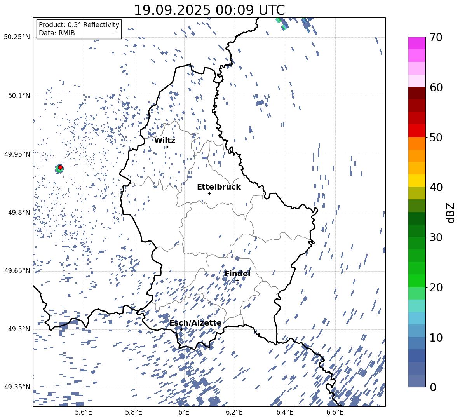Click the red radar site marker
460x420 pixels.
pyautogui.click(x=60, y=167)
